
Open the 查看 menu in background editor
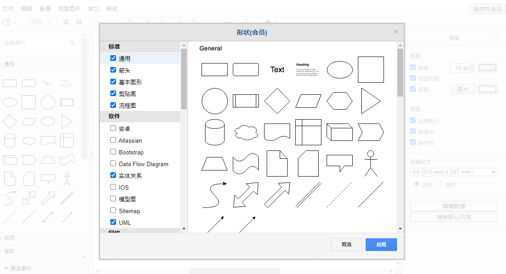(45, 9)
